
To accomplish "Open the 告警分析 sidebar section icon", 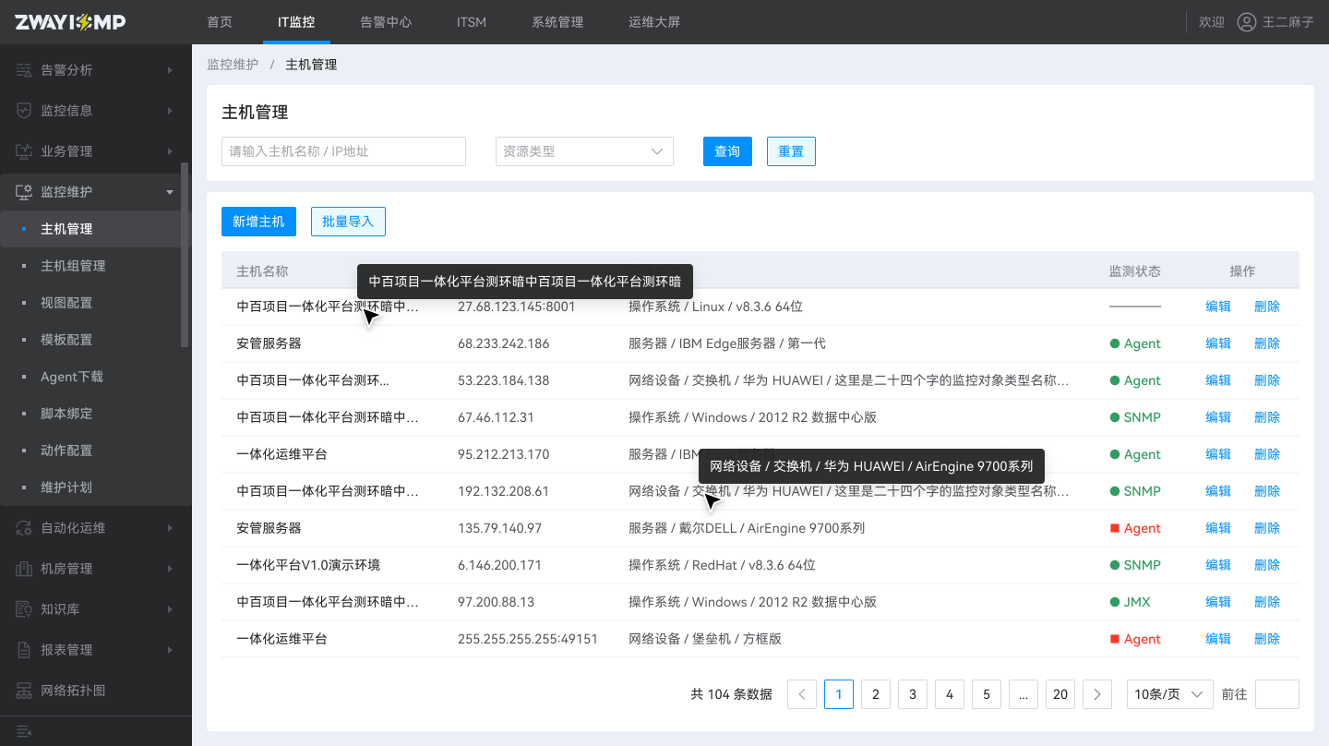I will click(24, 69).
